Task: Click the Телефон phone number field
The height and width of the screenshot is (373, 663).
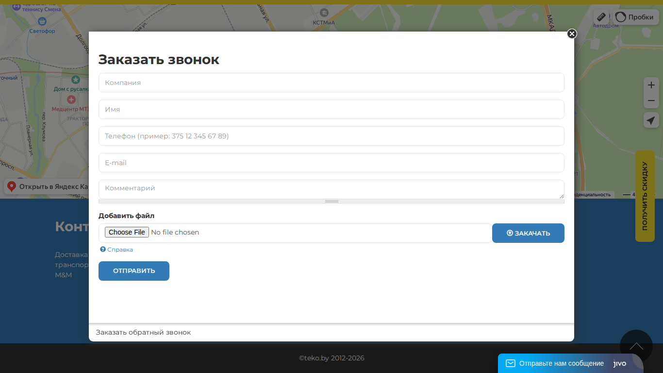Action: click(331, 136)
